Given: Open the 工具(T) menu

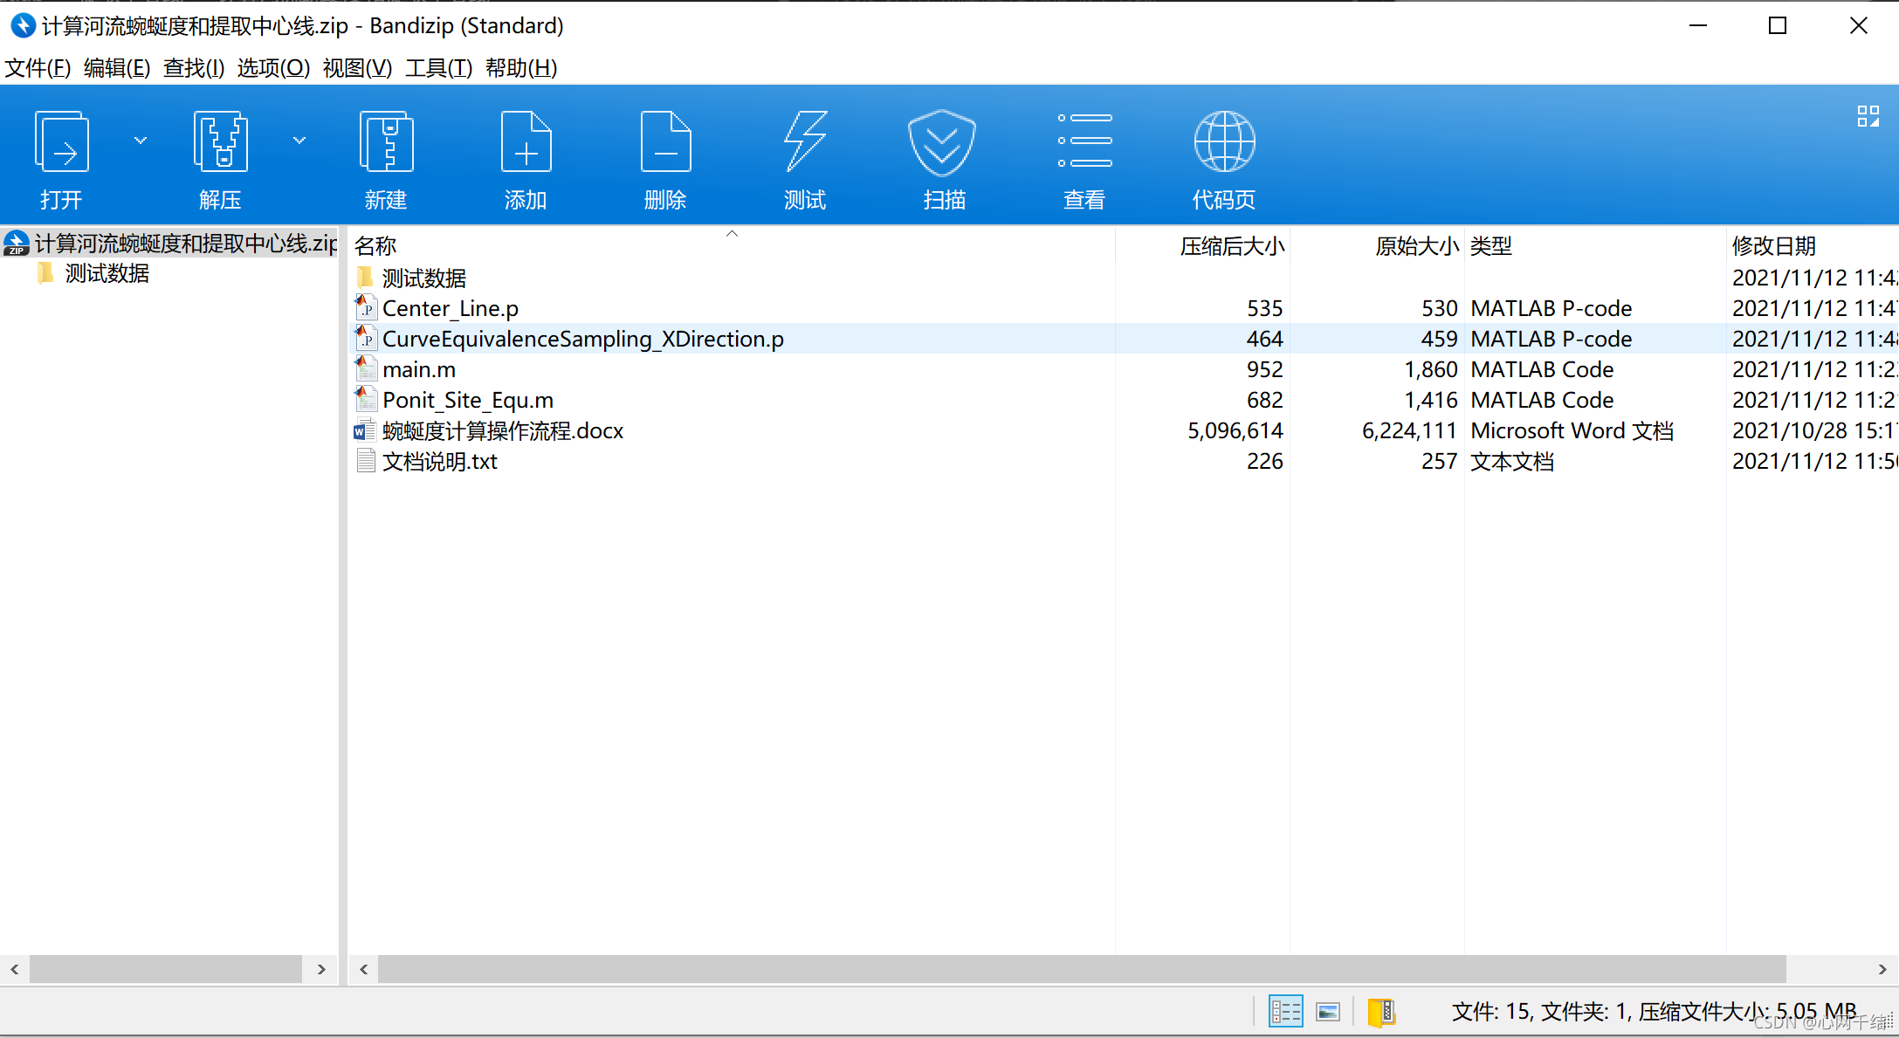Looking at the screenshot, I should pos(438,68).
